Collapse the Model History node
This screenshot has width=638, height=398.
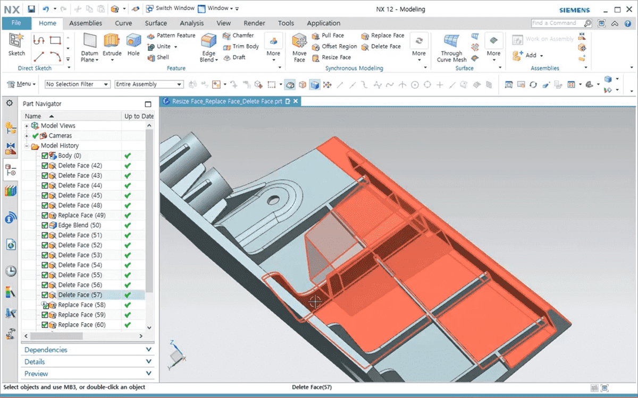tap(27, 146)
